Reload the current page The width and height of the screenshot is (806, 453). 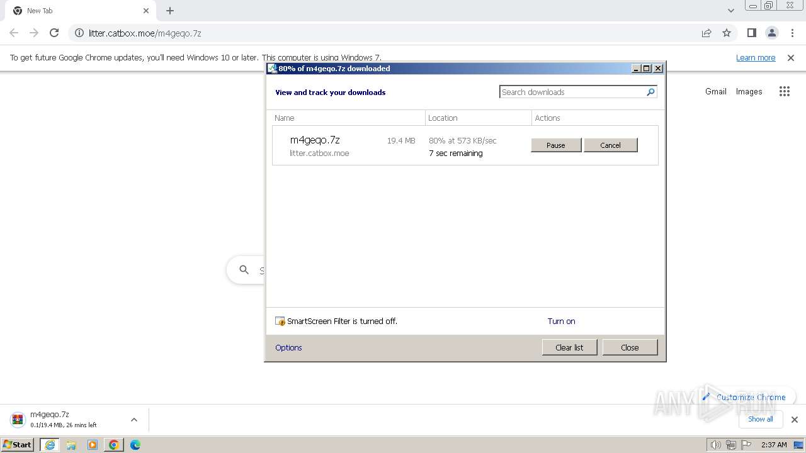[54, 33]
